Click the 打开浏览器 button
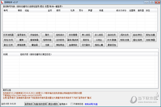This screenshot has width=161, height=107. (9, 35)
